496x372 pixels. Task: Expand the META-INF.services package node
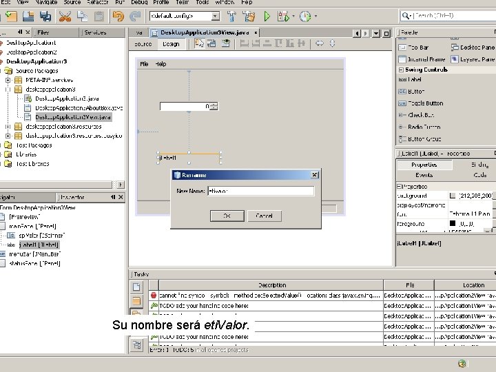tap(8, 80)
